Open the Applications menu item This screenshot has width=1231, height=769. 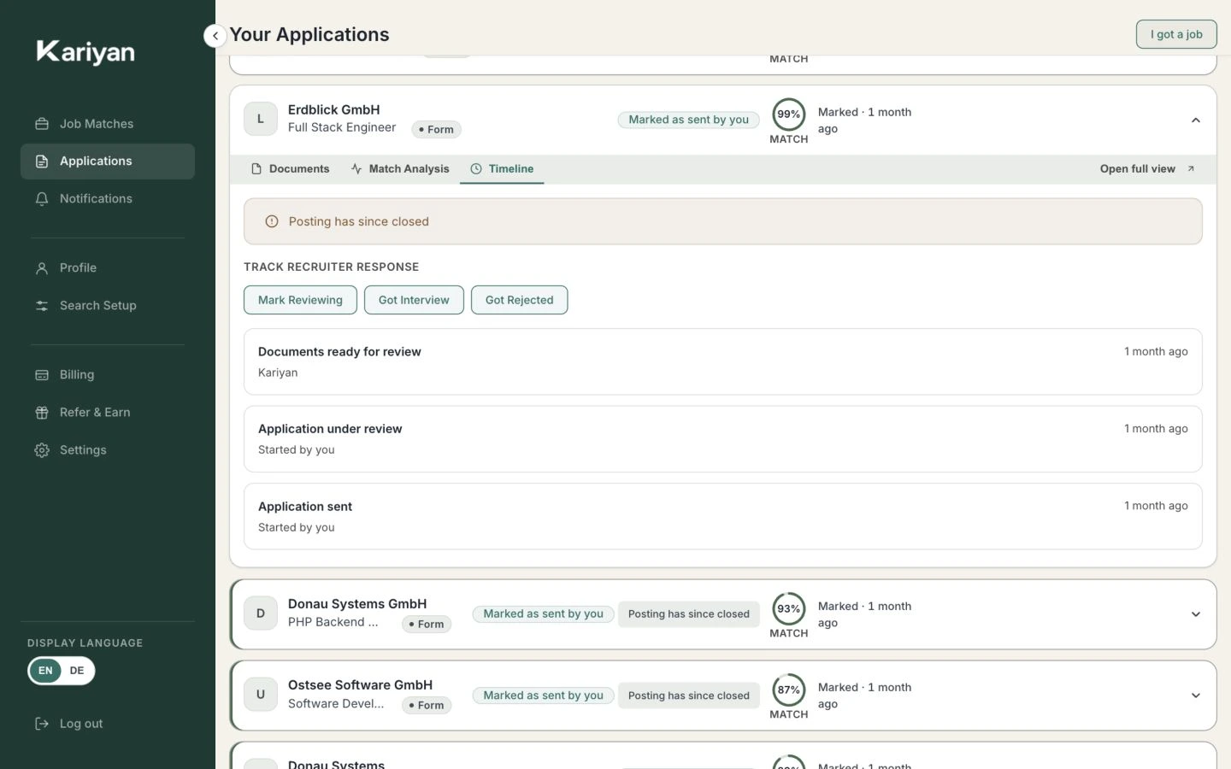tap(108, 161)
